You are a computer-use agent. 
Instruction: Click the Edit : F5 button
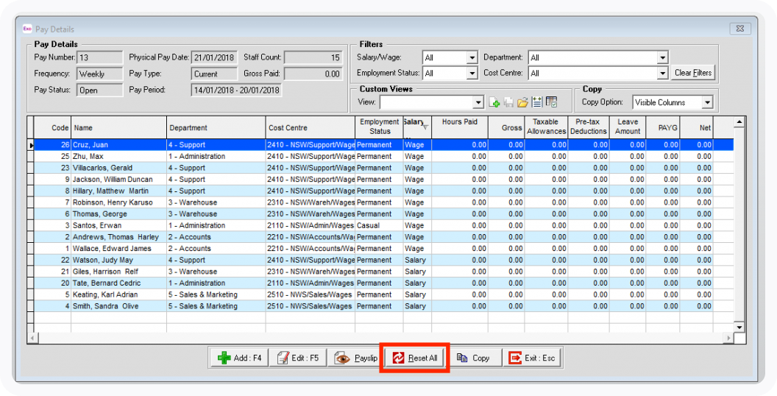[298, 358]
